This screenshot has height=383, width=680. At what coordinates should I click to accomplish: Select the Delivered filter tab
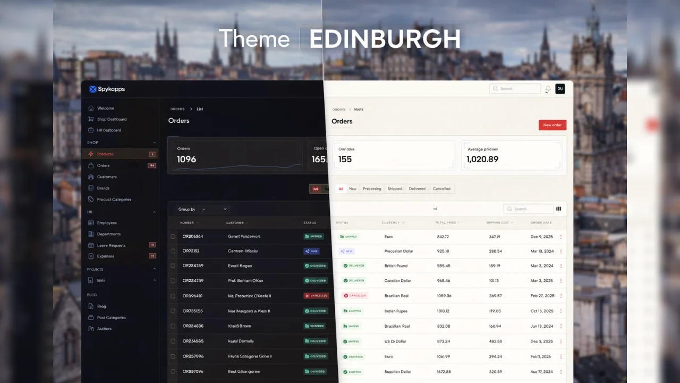(x=417, y=189)
